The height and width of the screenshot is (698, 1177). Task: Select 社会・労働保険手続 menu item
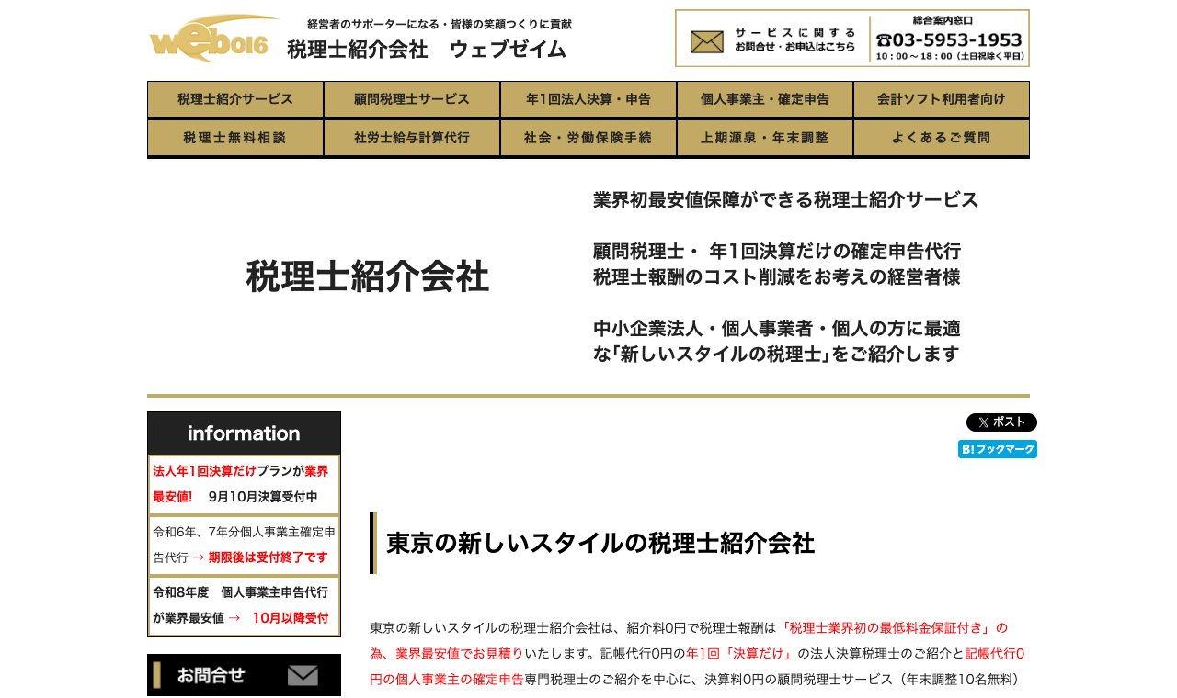point(588,138)
